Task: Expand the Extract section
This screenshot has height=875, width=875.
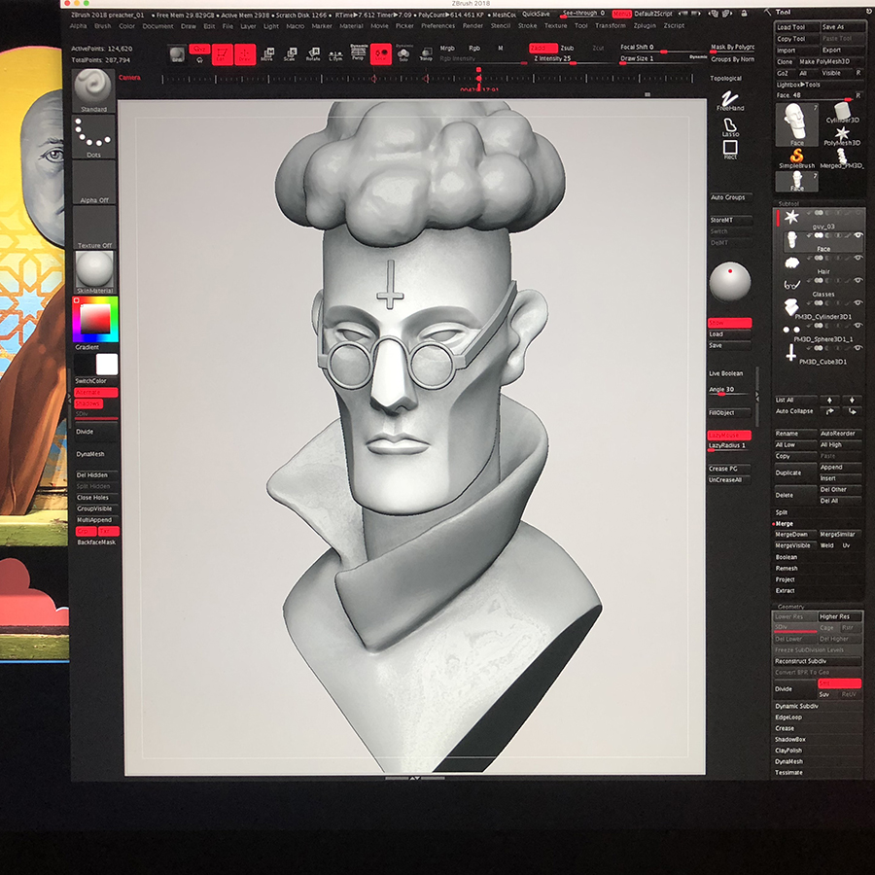Action: pyautogui.click(x=785, y=590)
